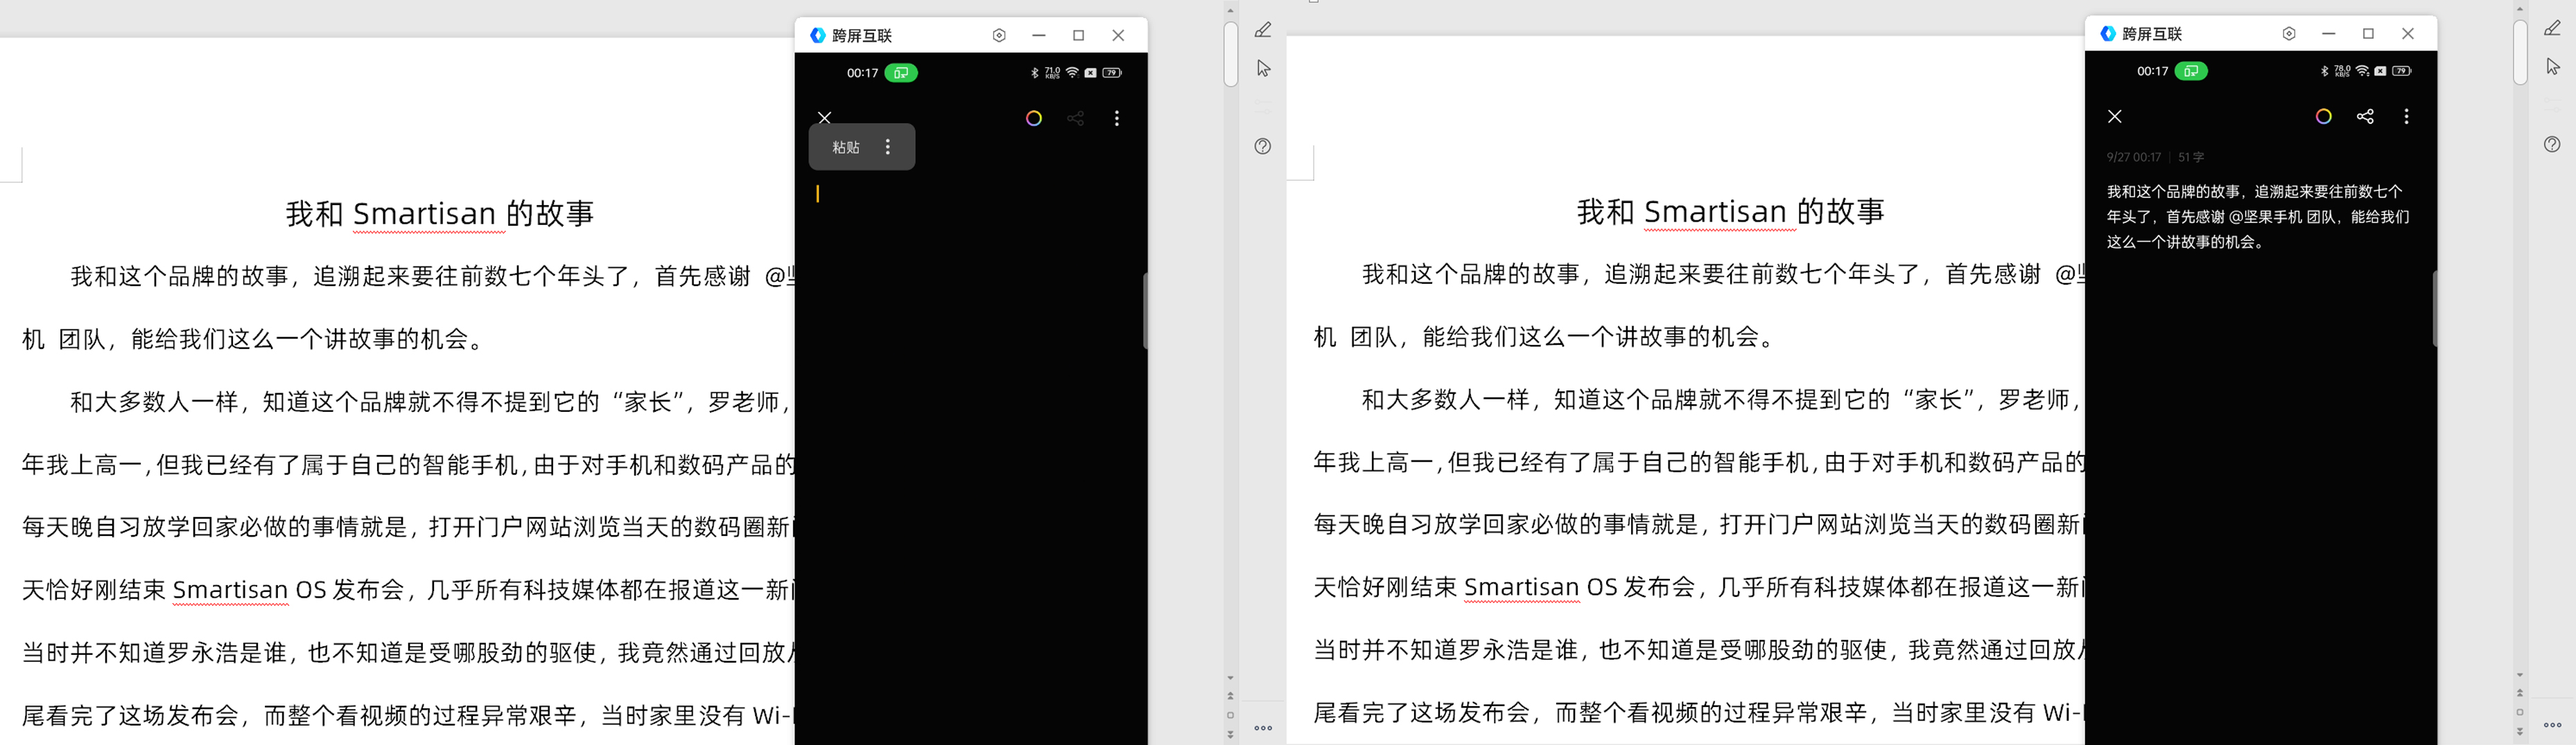This screenshot has width=2576, height=745.
Task: Expand extra paste options via the vertical dots
Action: 888,146
